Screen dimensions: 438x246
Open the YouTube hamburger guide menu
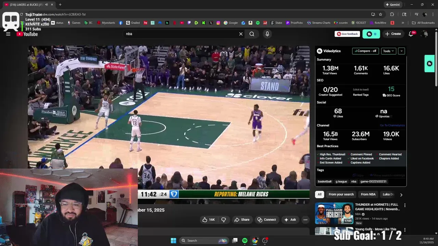(8, 34)
